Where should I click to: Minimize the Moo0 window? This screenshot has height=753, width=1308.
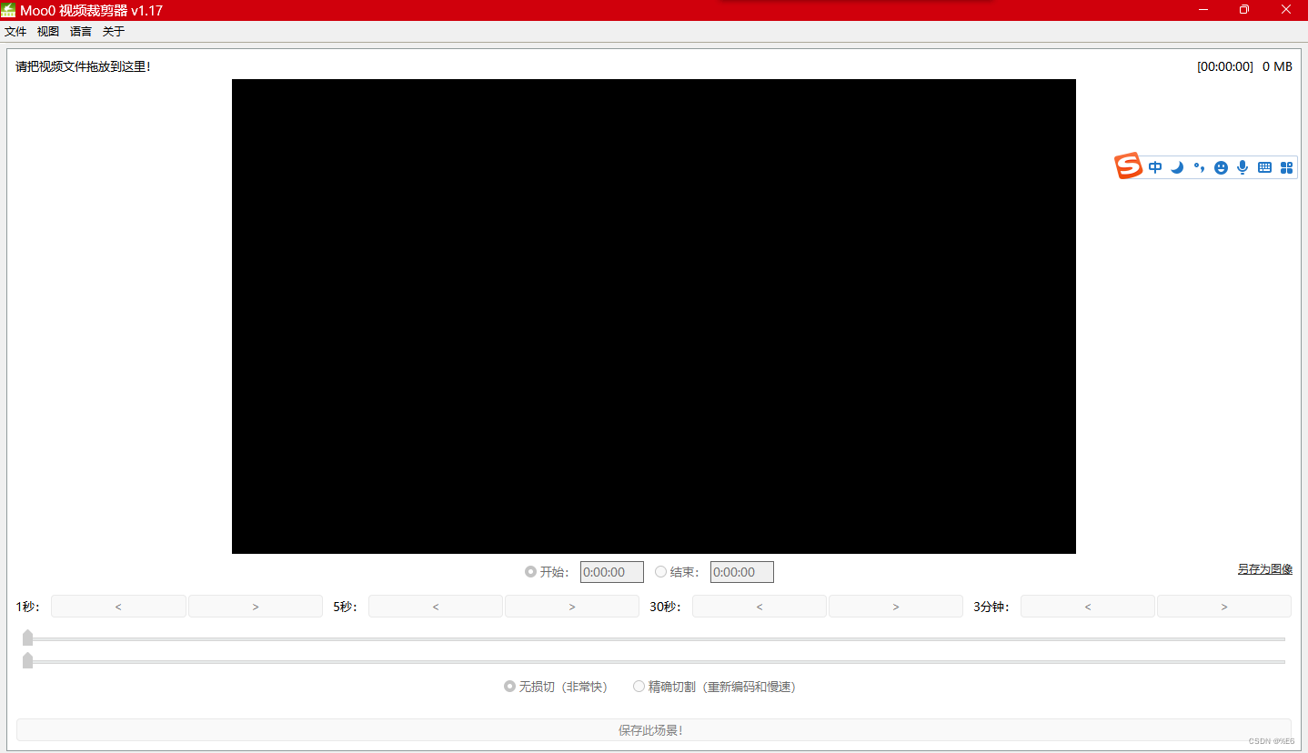[x=1203, y=10]
